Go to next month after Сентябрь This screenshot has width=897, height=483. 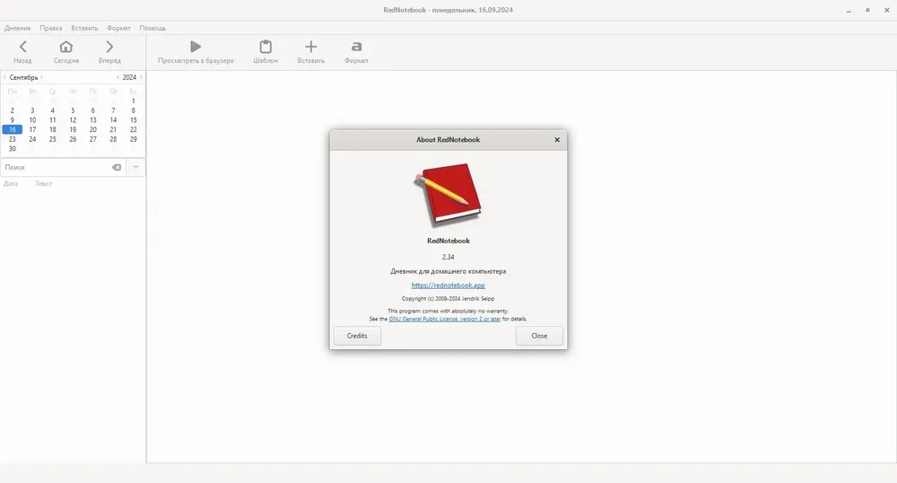click(42, 77)
